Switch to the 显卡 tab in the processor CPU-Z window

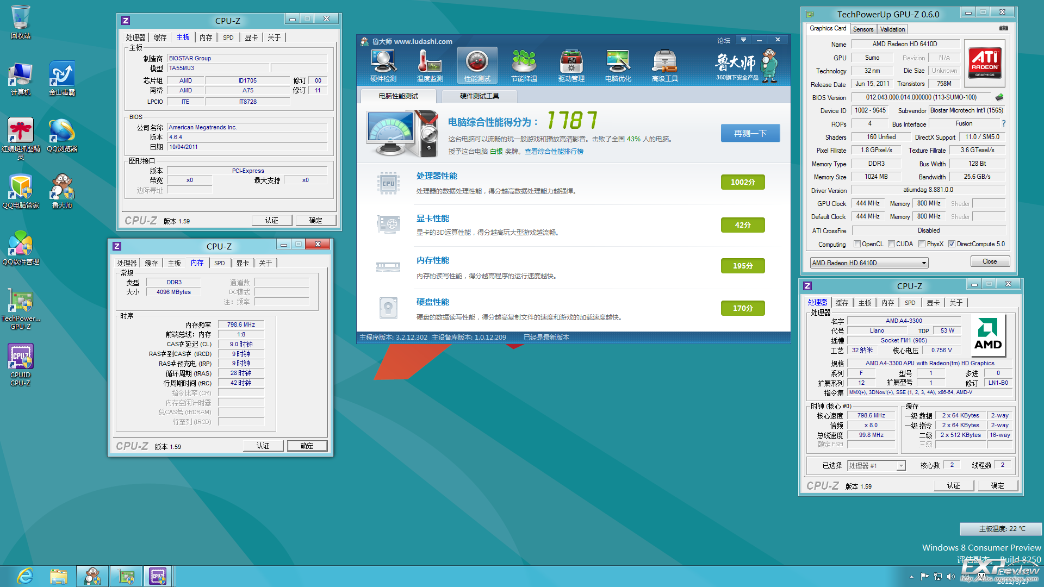coord(933,303)
